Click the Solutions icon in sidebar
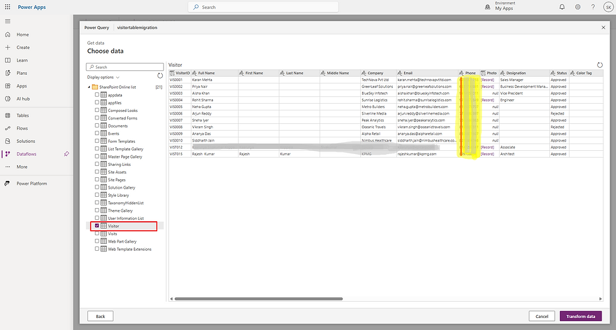 coord(8,141)
